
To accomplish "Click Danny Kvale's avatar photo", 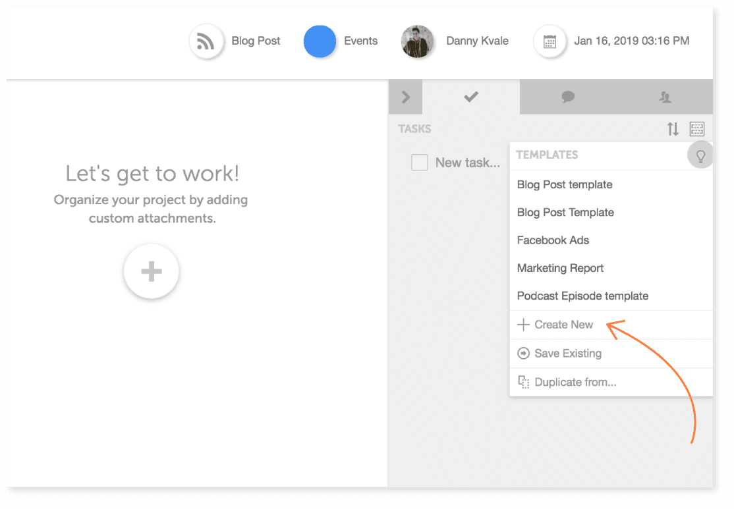I will point(417,41).
